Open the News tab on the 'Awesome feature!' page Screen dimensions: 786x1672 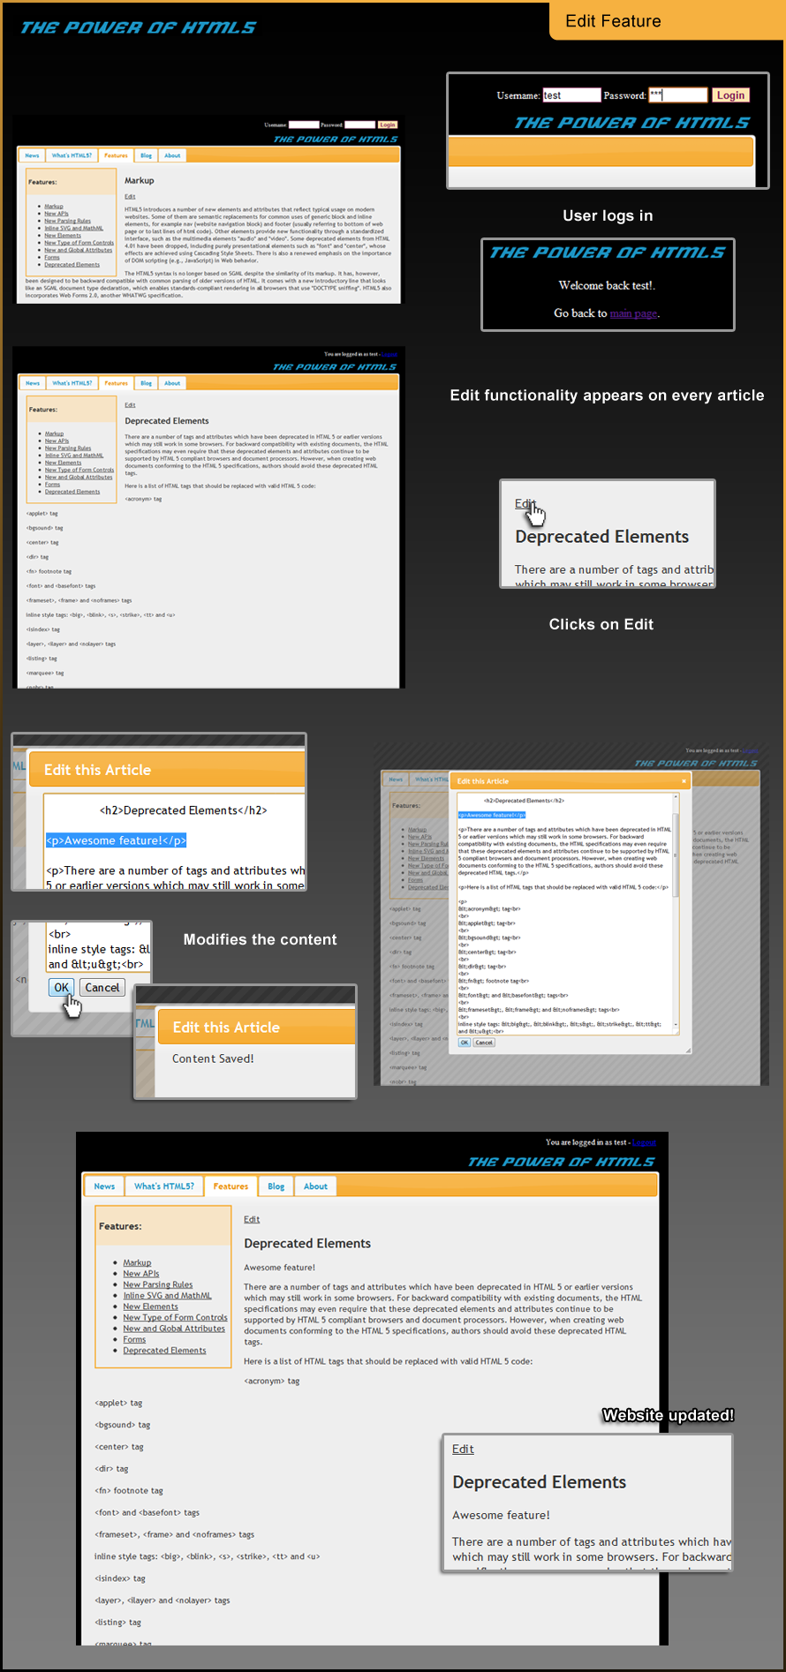[x=104, y=1186]
